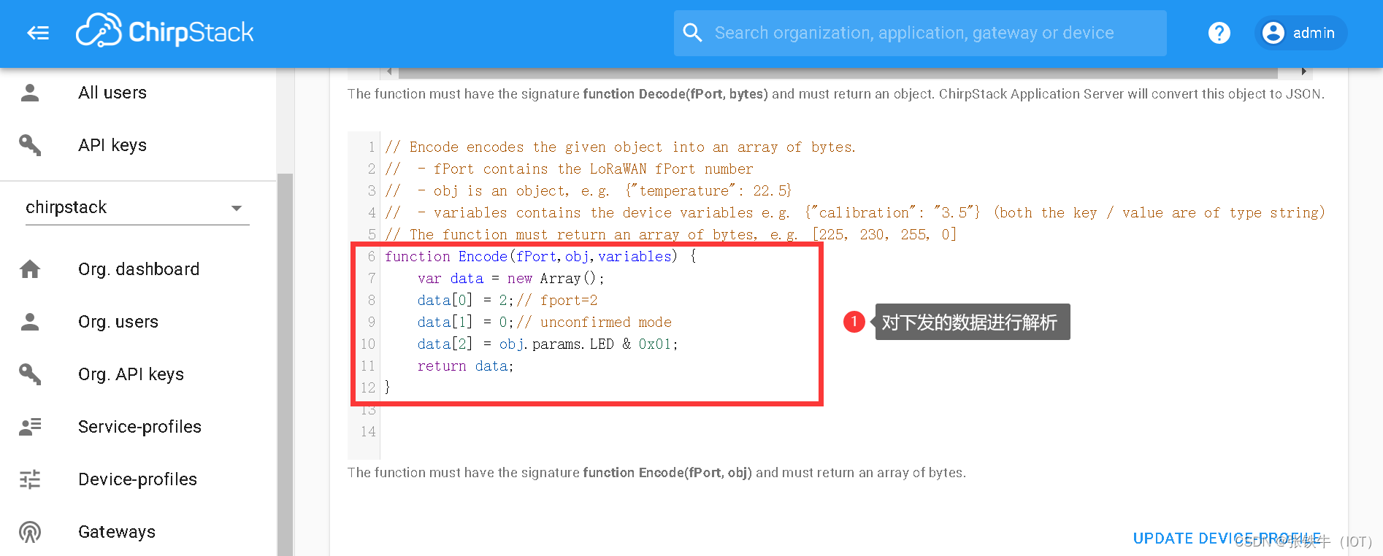This screenshot has width=1383, height=556.
Task: Collapse the sidebar with back-arrow menu icon
Action: click(38, 33)
